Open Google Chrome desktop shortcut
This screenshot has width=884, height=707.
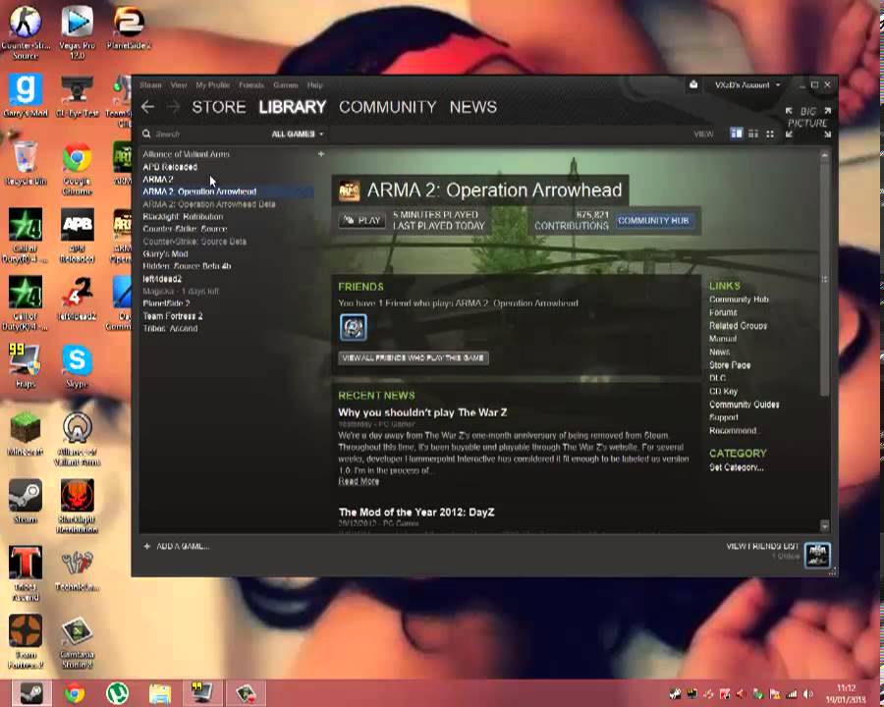[x=78, y=169]
